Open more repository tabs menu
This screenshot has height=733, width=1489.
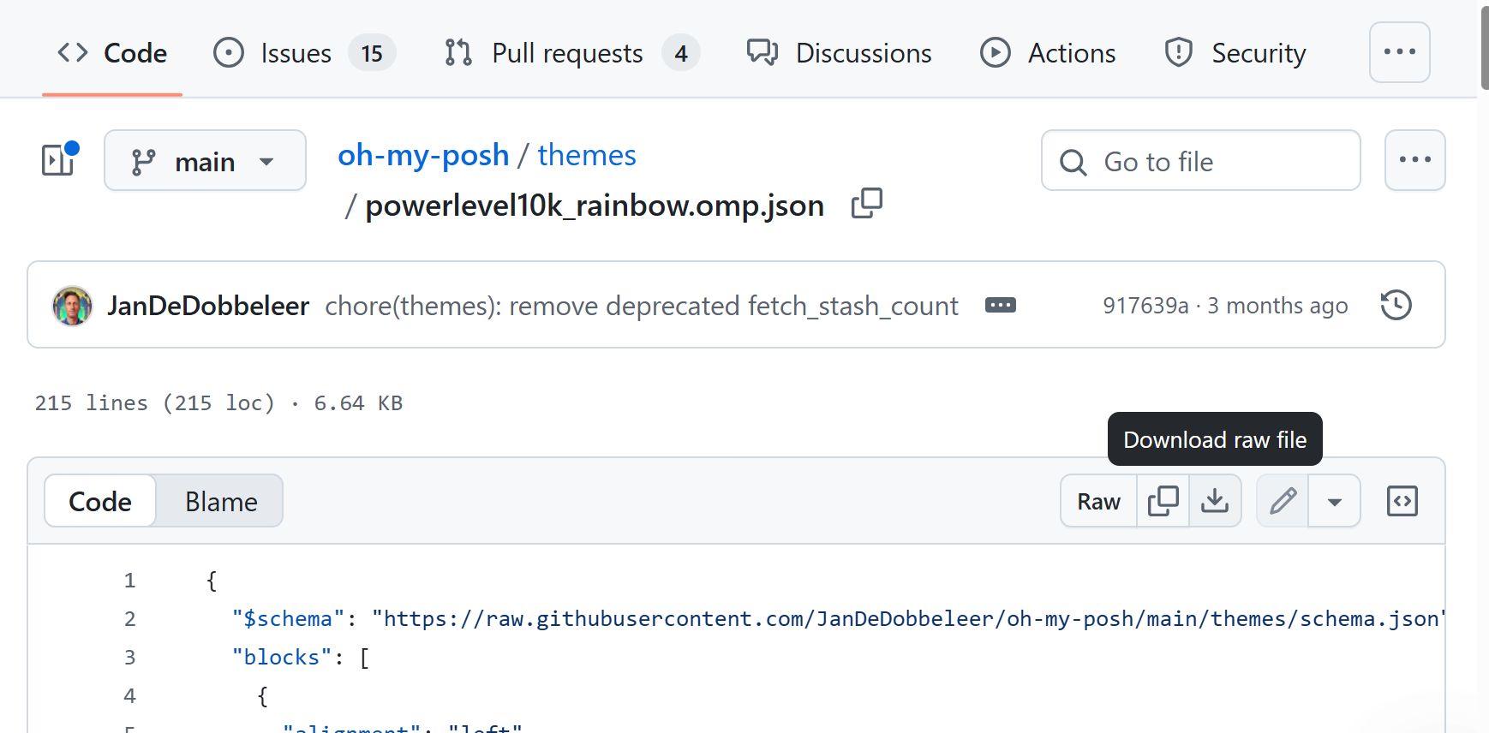(x=1399, y=52)
